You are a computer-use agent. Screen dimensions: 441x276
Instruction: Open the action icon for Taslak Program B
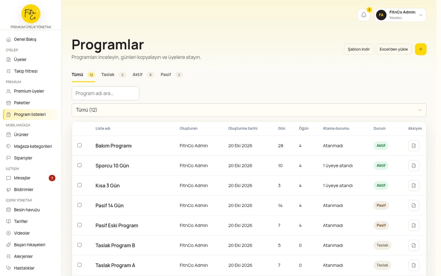pyautogui.click(x=414, y=245)
